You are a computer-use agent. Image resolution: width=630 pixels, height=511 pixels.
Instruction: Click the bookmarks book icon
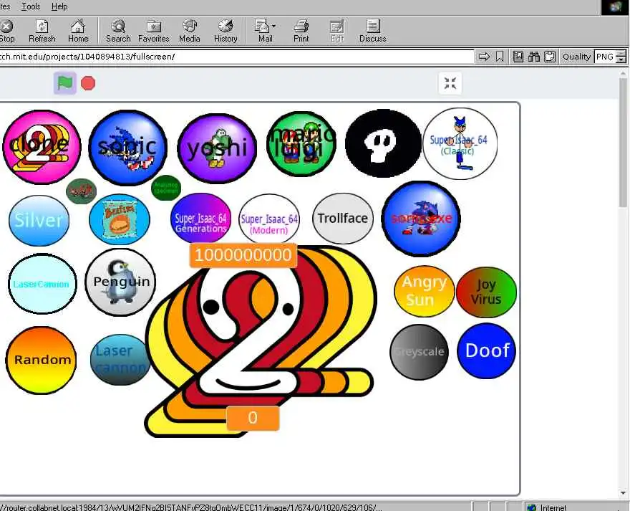[518, 57]
